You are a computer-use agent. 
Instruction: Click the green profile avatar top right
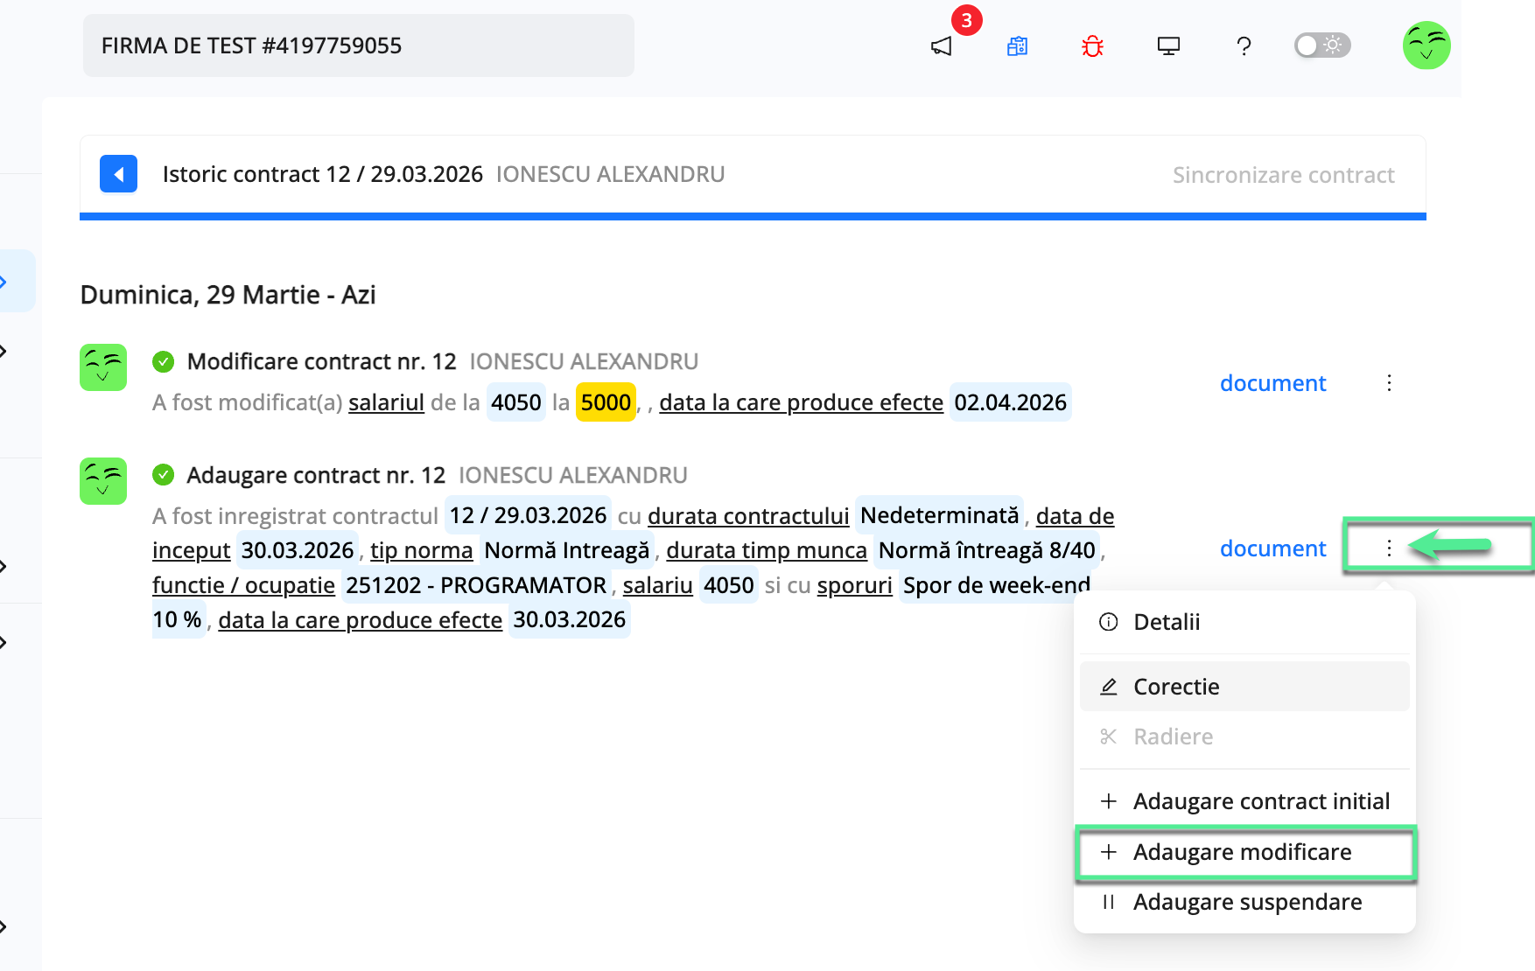pyautogui.click(x=1426, y=45)
